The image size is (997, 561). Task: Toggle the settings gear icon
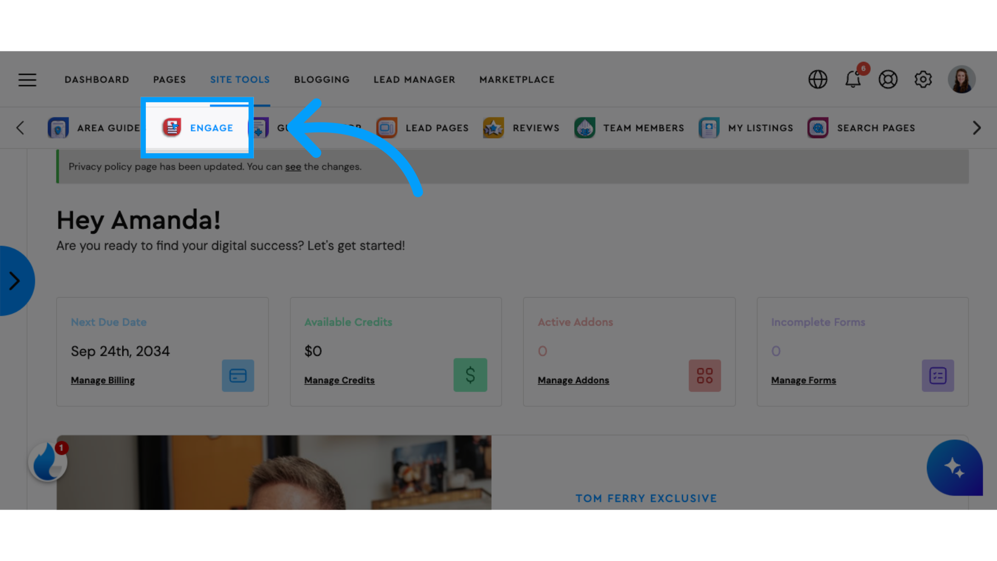click(x=924, y=79)
